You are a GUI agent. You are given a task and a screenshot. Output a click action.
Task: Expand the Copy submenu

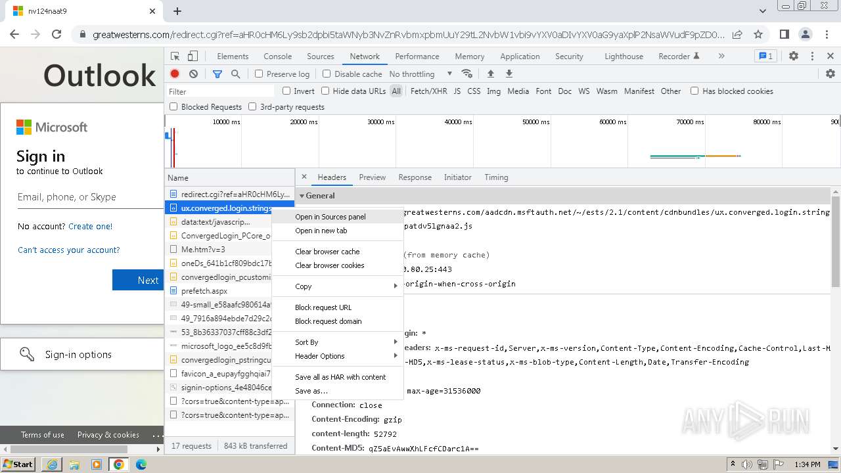[338, 286]
